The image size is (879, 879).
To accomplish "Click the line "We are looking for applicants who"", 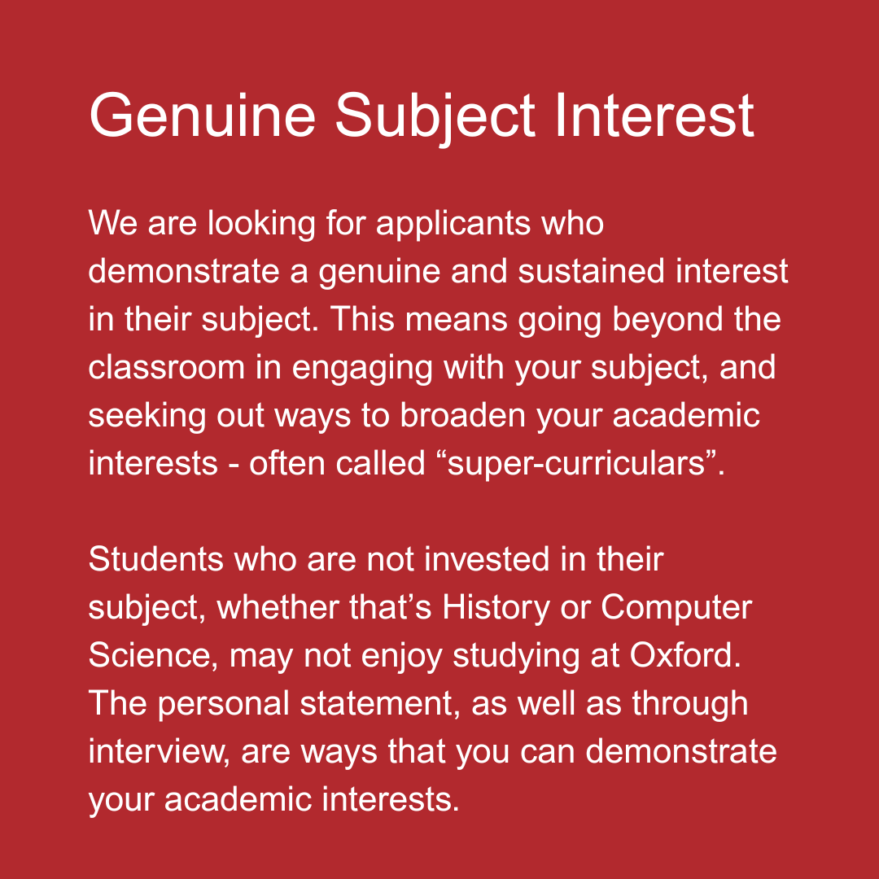I will point(346,224).
